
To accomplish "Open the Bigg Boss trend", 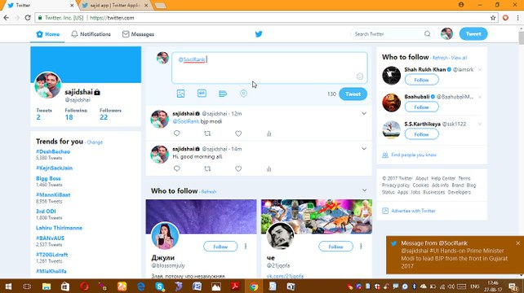I will (x=48, y=179).
